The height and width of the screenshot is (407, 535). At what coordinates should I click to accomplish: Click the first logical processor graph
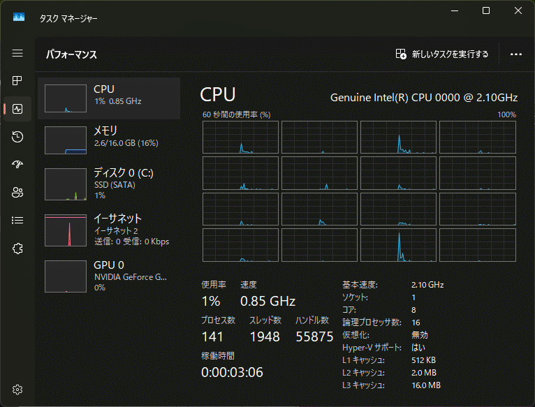(240, 137)
